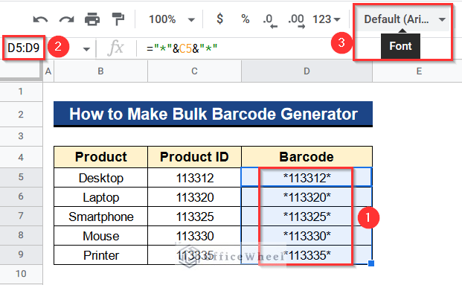Decrease decimal places button
The height and width of the screenshot is (285, 462).
click(270, 21)
